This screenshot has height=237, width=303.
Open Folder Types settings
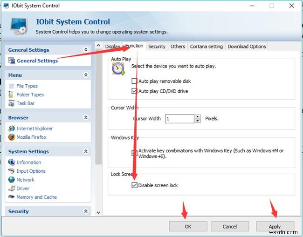30,95
